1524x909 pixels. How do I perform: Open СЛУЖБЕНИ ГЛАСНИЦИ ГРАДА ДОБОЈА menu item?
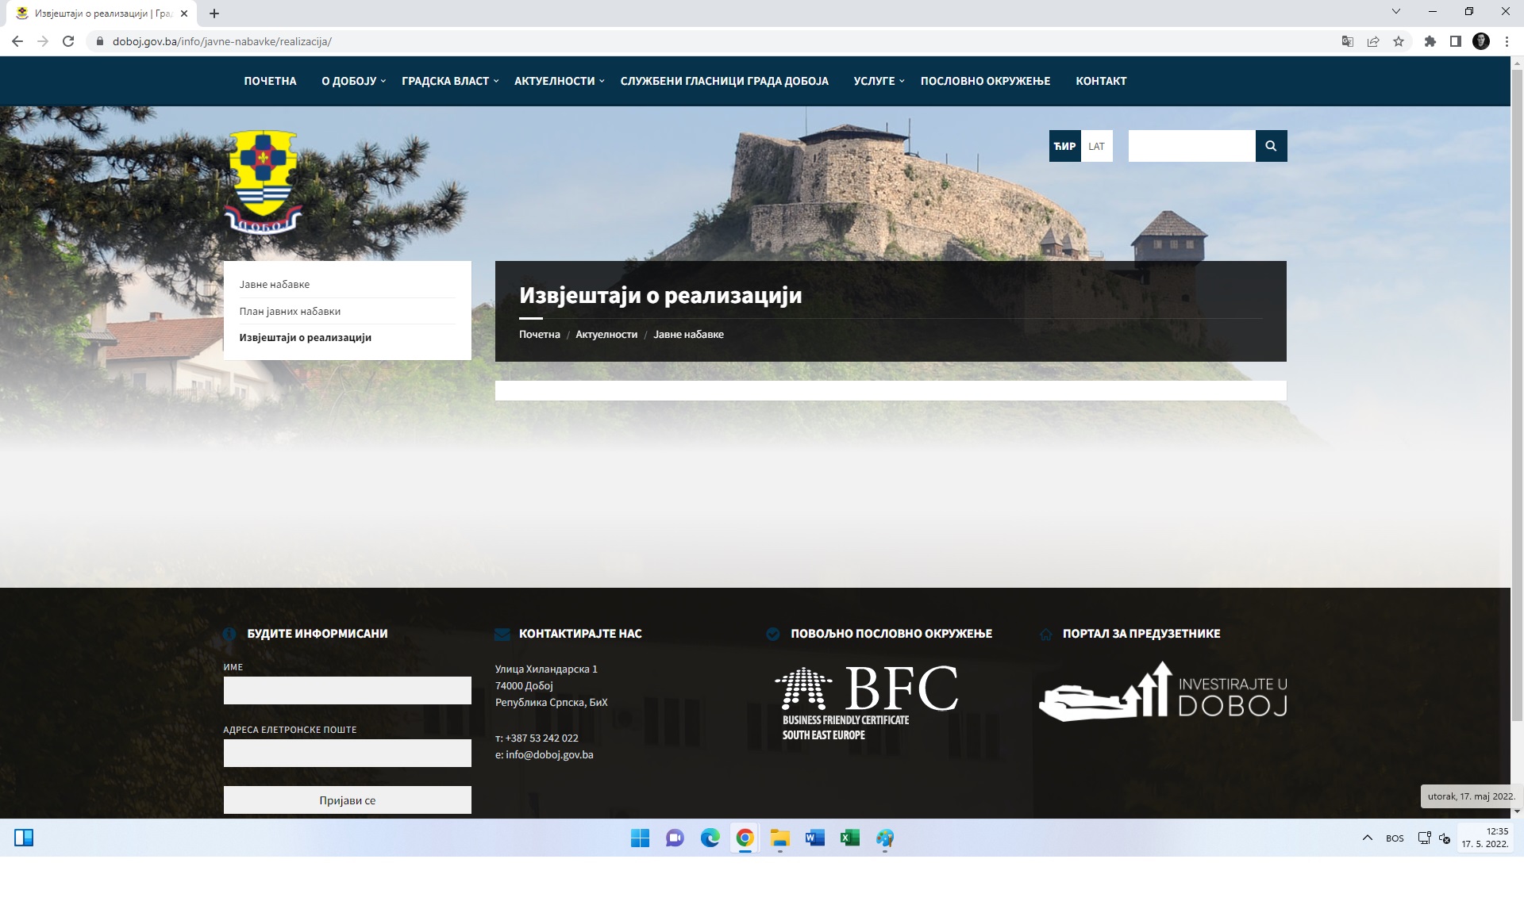click(x=724, y=81)
